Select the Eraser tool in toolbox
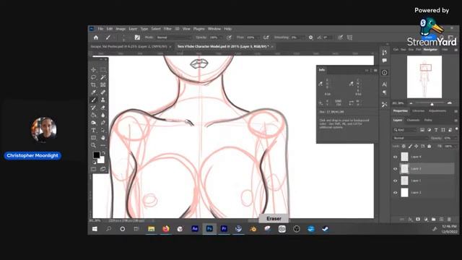Viewport: 462px width, 260px height. [x=103, y=108]
